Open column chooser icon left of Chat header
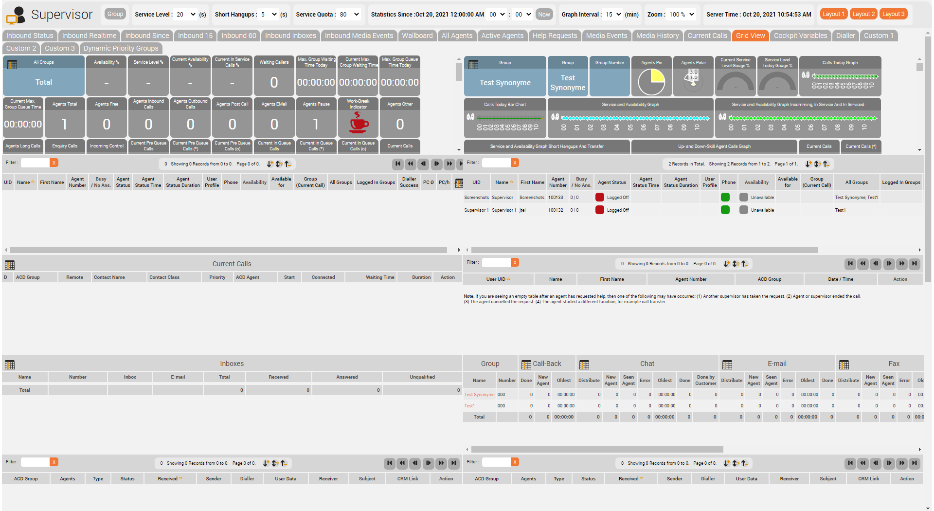Viewport: 934px width, 511px height. (584, 365)
